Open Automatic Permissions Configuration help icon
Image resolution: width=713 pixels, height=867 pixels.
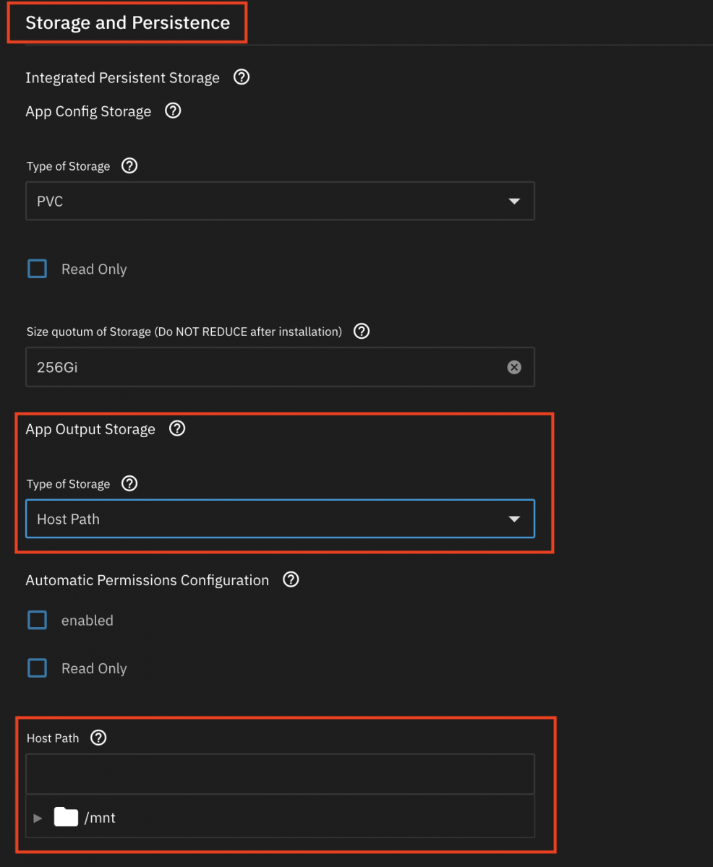pos(291,580)
